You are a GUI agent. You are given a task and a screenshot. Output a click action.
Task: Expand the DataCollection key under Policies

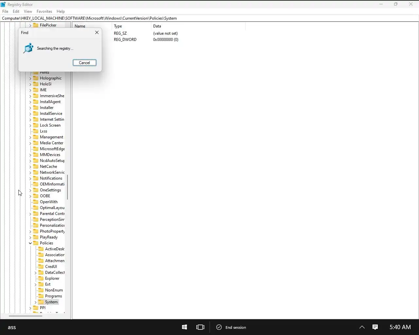pyautogui.click(x=36, y=273)
